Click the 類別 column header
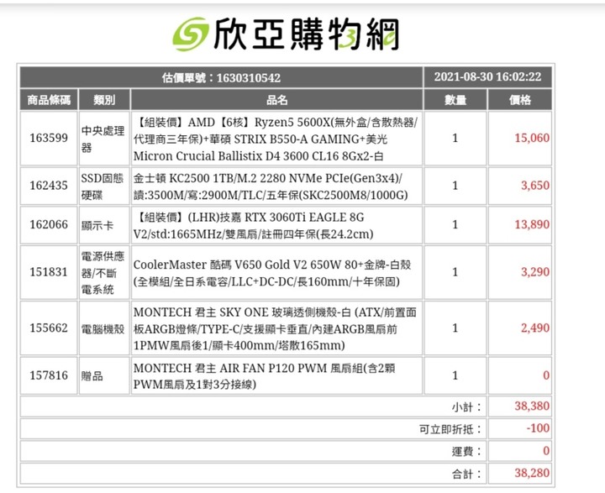605x493 pixels. (x=104, y=100)
